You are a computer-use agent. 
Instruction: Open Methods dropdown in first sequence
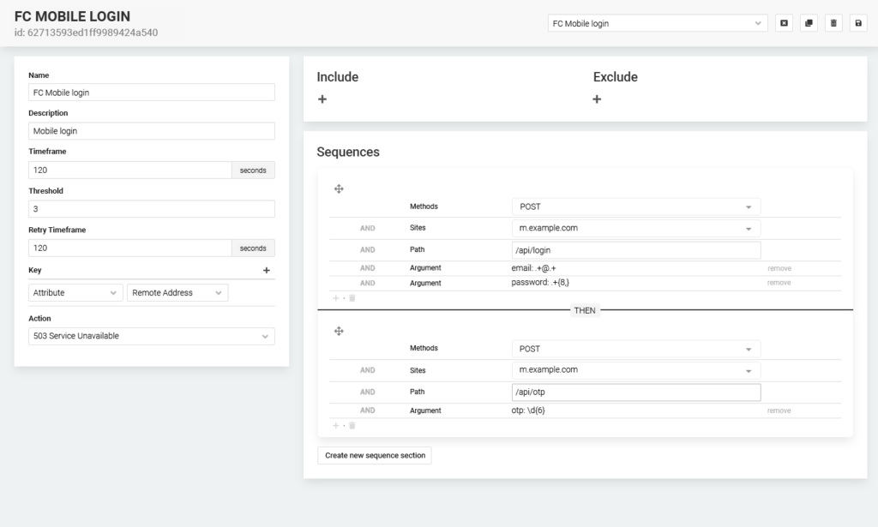636,207
